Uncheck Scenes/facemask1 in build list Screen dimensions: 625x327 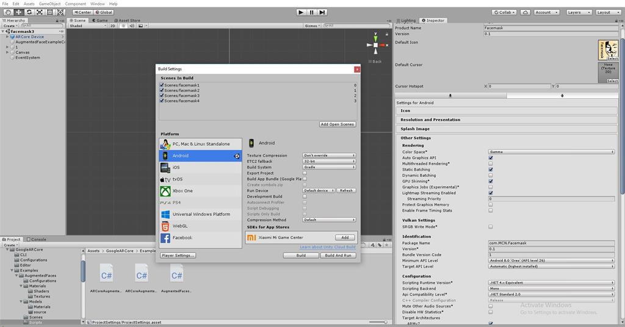(x=162, y=85)
